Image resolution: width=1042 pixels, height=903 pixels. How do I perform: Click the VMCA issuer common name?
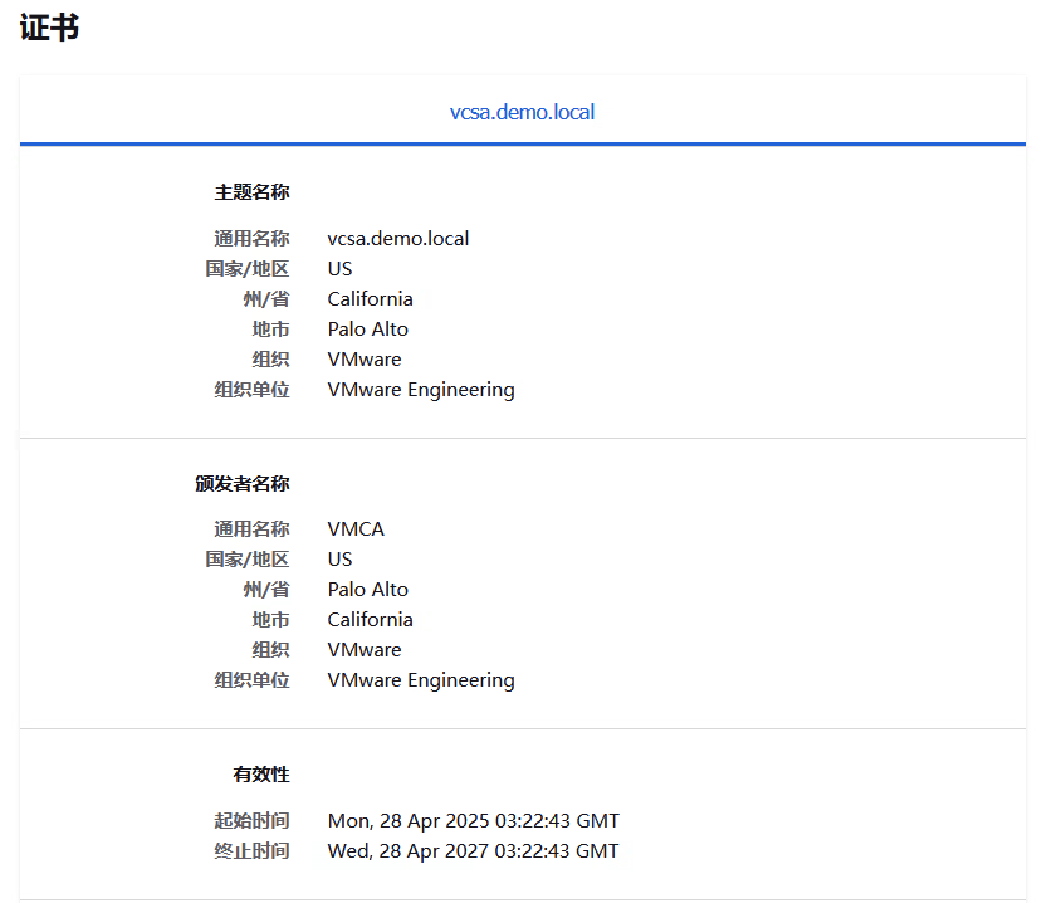(x=355, y=529)
